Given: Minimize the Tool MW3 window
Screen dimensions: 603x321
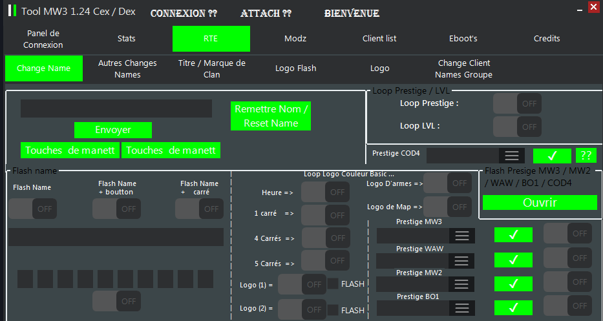Looking at the screenshot, I should (x=580, y=10).
